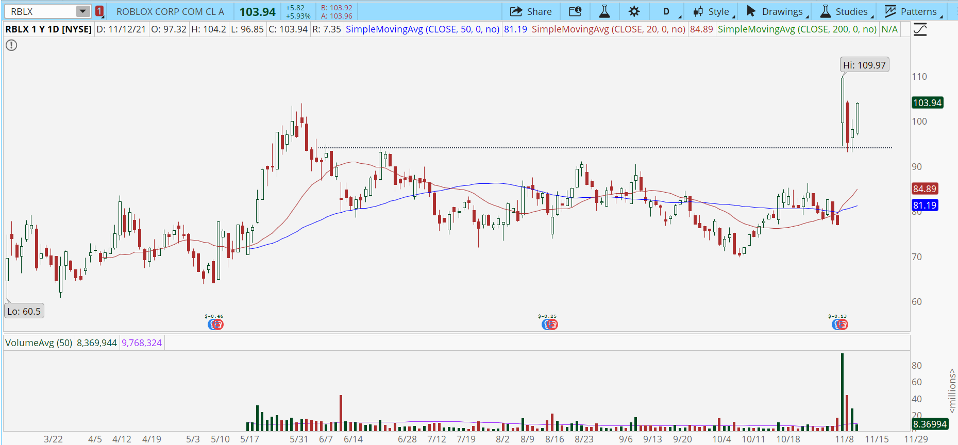Open chart settings gear icon

634,11
